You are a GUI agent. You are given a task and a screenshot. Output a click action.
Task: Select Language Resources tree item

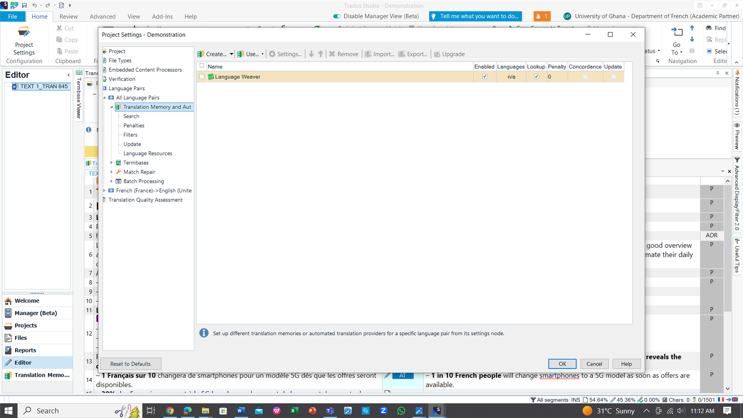click(x=148, y=153)
